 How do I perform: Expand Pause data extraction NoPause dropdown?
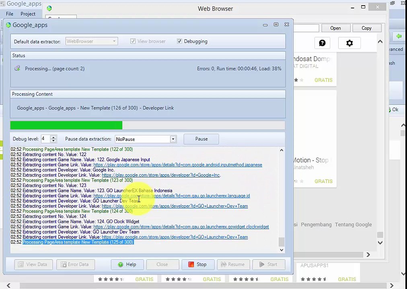(x=173, y=139)
